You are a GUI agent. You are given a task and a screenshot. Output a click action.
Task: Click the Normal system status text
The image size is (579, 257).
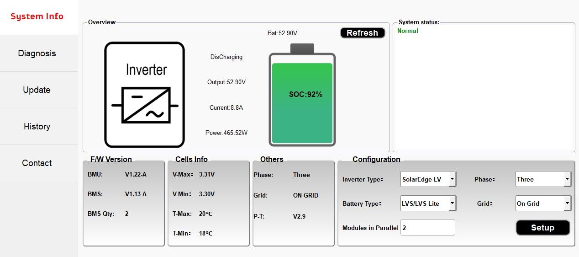point(408,31)
